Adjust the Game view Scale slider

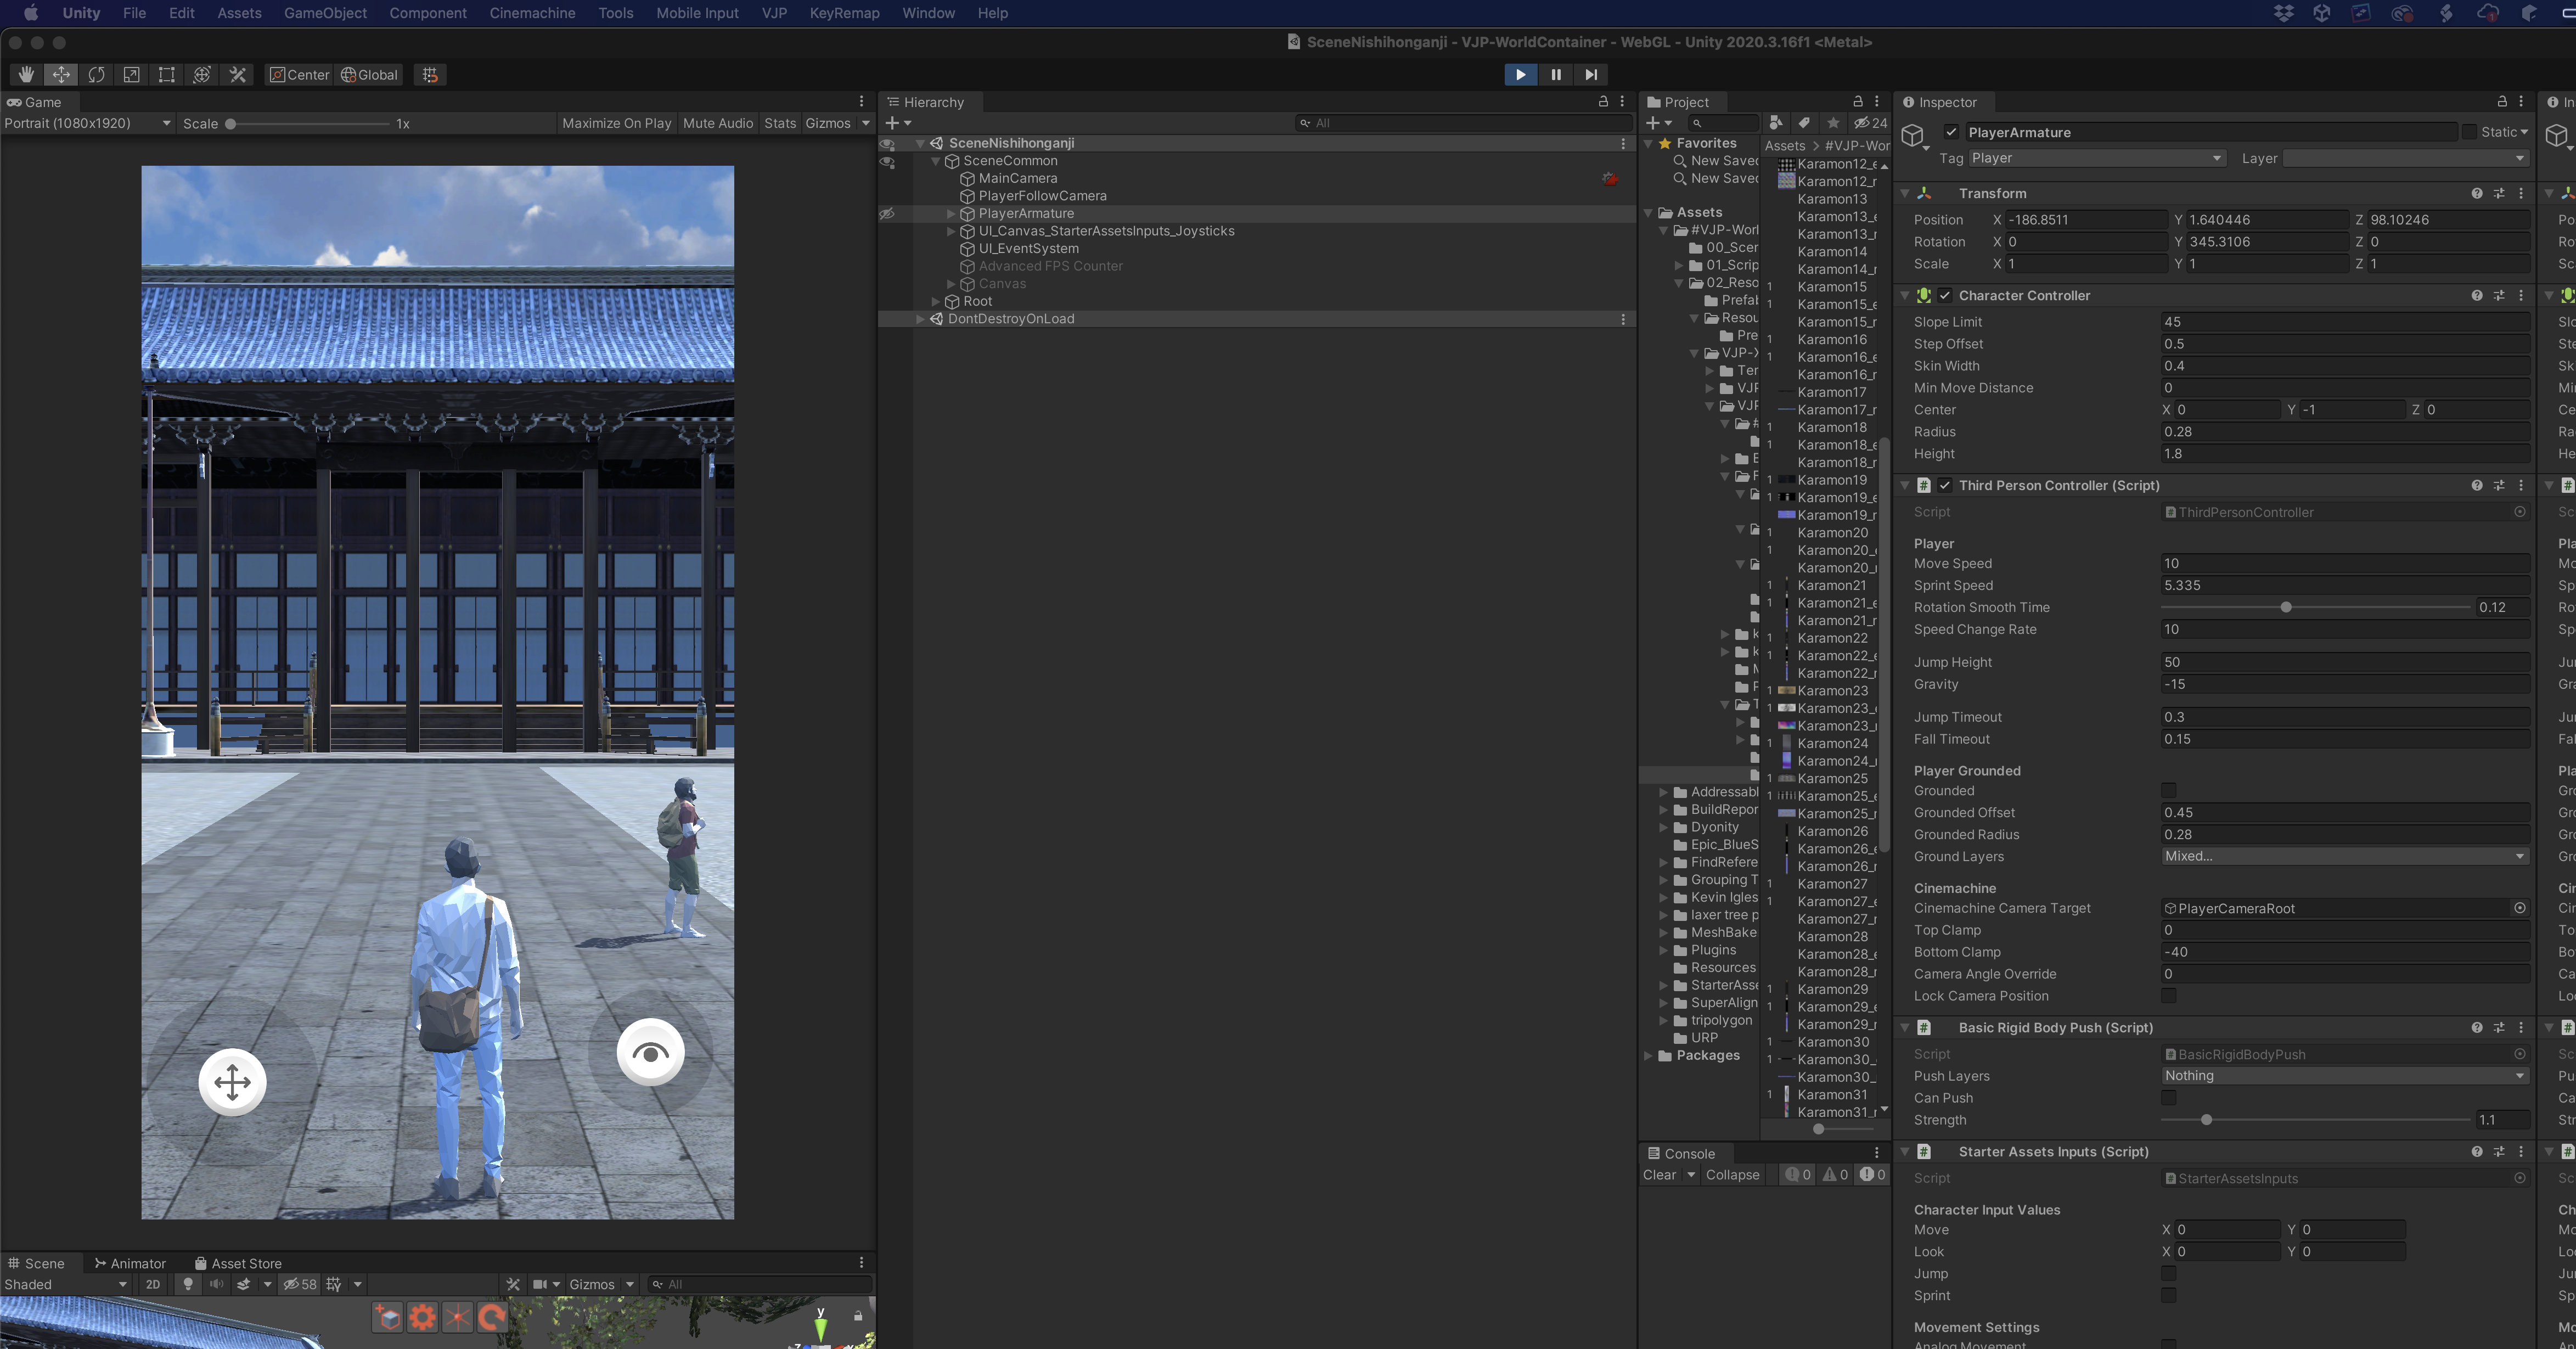pos(308,124)
